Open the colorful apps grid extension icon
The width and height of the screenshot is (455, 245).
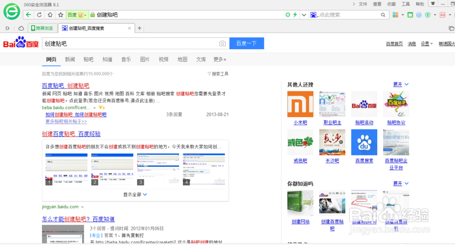tap(395, 15)
